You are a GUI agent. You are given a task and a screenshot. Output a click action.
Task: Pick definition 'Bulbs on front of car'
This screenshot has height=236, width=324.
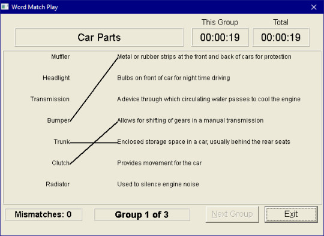coord(173,78)
